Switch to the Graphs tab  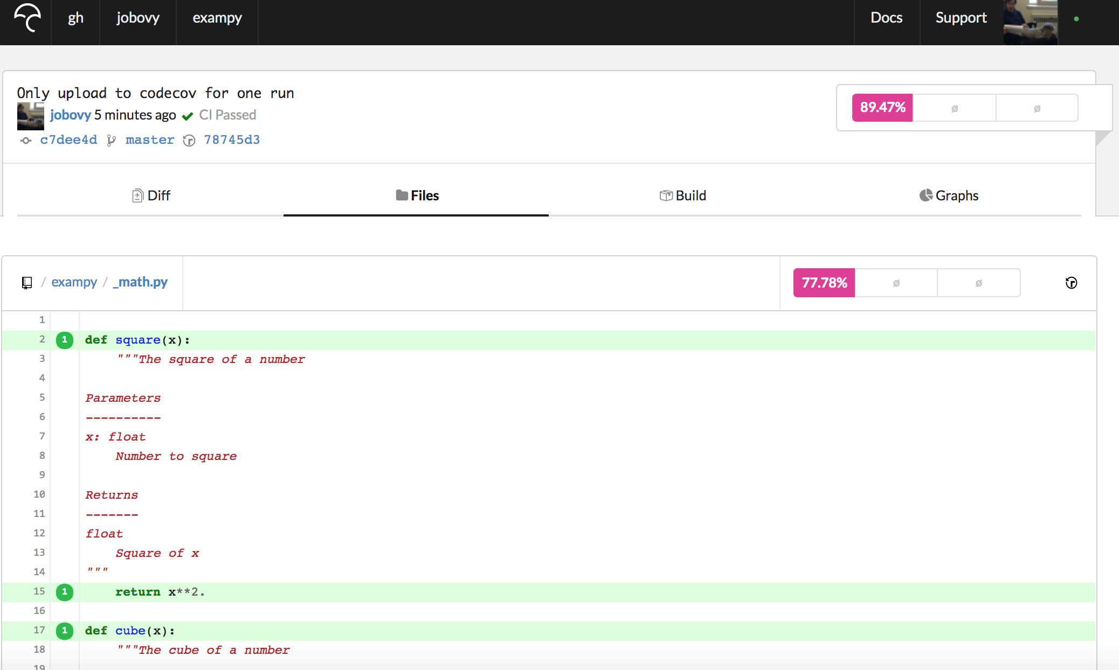[x=949, y=196]
